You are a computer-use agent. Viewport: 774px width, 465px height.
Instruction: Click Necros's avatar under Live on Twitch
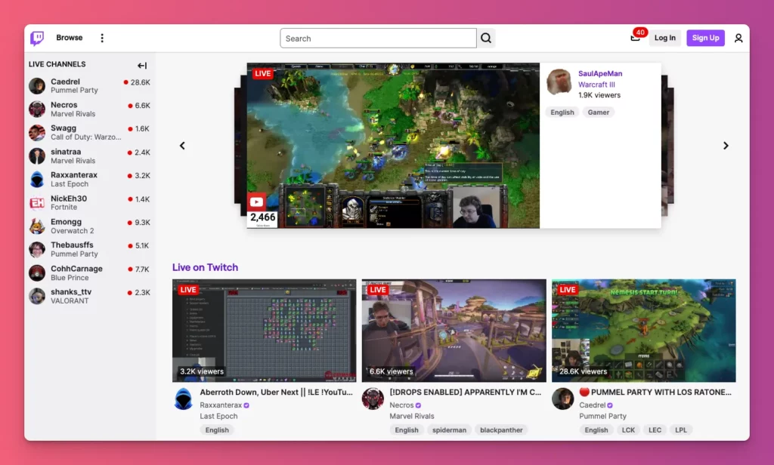coord(373,399)
